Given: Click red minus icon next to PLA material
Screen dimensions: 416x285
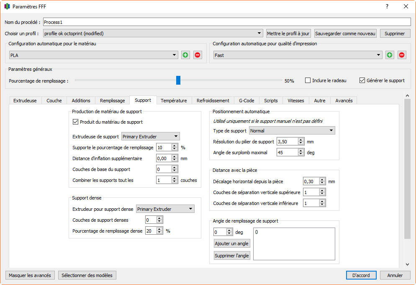Looking at the screenshot, I should [x=198, y=55].
